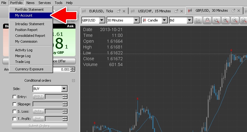
Task: Click the limit take profit button
Action: tap(38, 118)
